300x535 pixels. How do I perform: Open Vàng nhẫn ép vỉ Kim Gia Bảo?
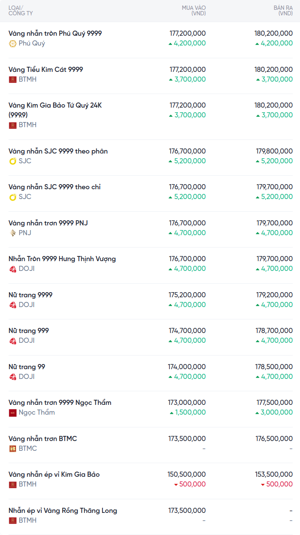[x=54, y=474]
